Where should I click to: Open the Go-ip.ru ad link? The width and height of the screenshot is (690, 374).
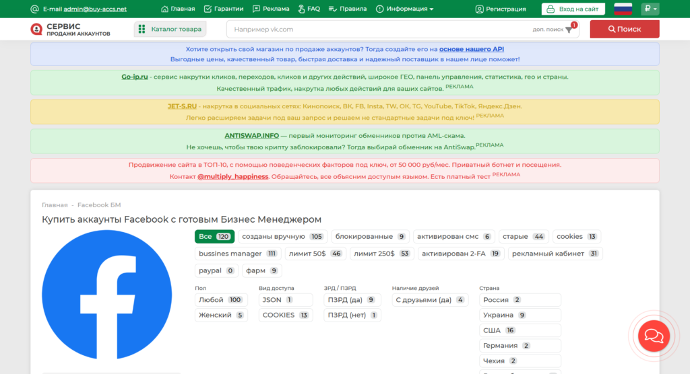point(135,77)
